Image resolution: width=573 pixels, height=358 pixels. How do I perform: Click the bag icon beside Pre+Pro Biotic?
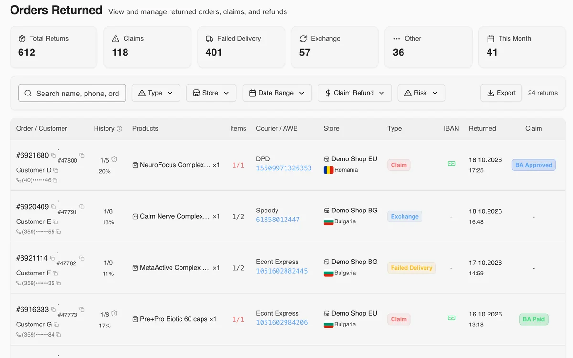pyautogui.click(x=135, y=319)
